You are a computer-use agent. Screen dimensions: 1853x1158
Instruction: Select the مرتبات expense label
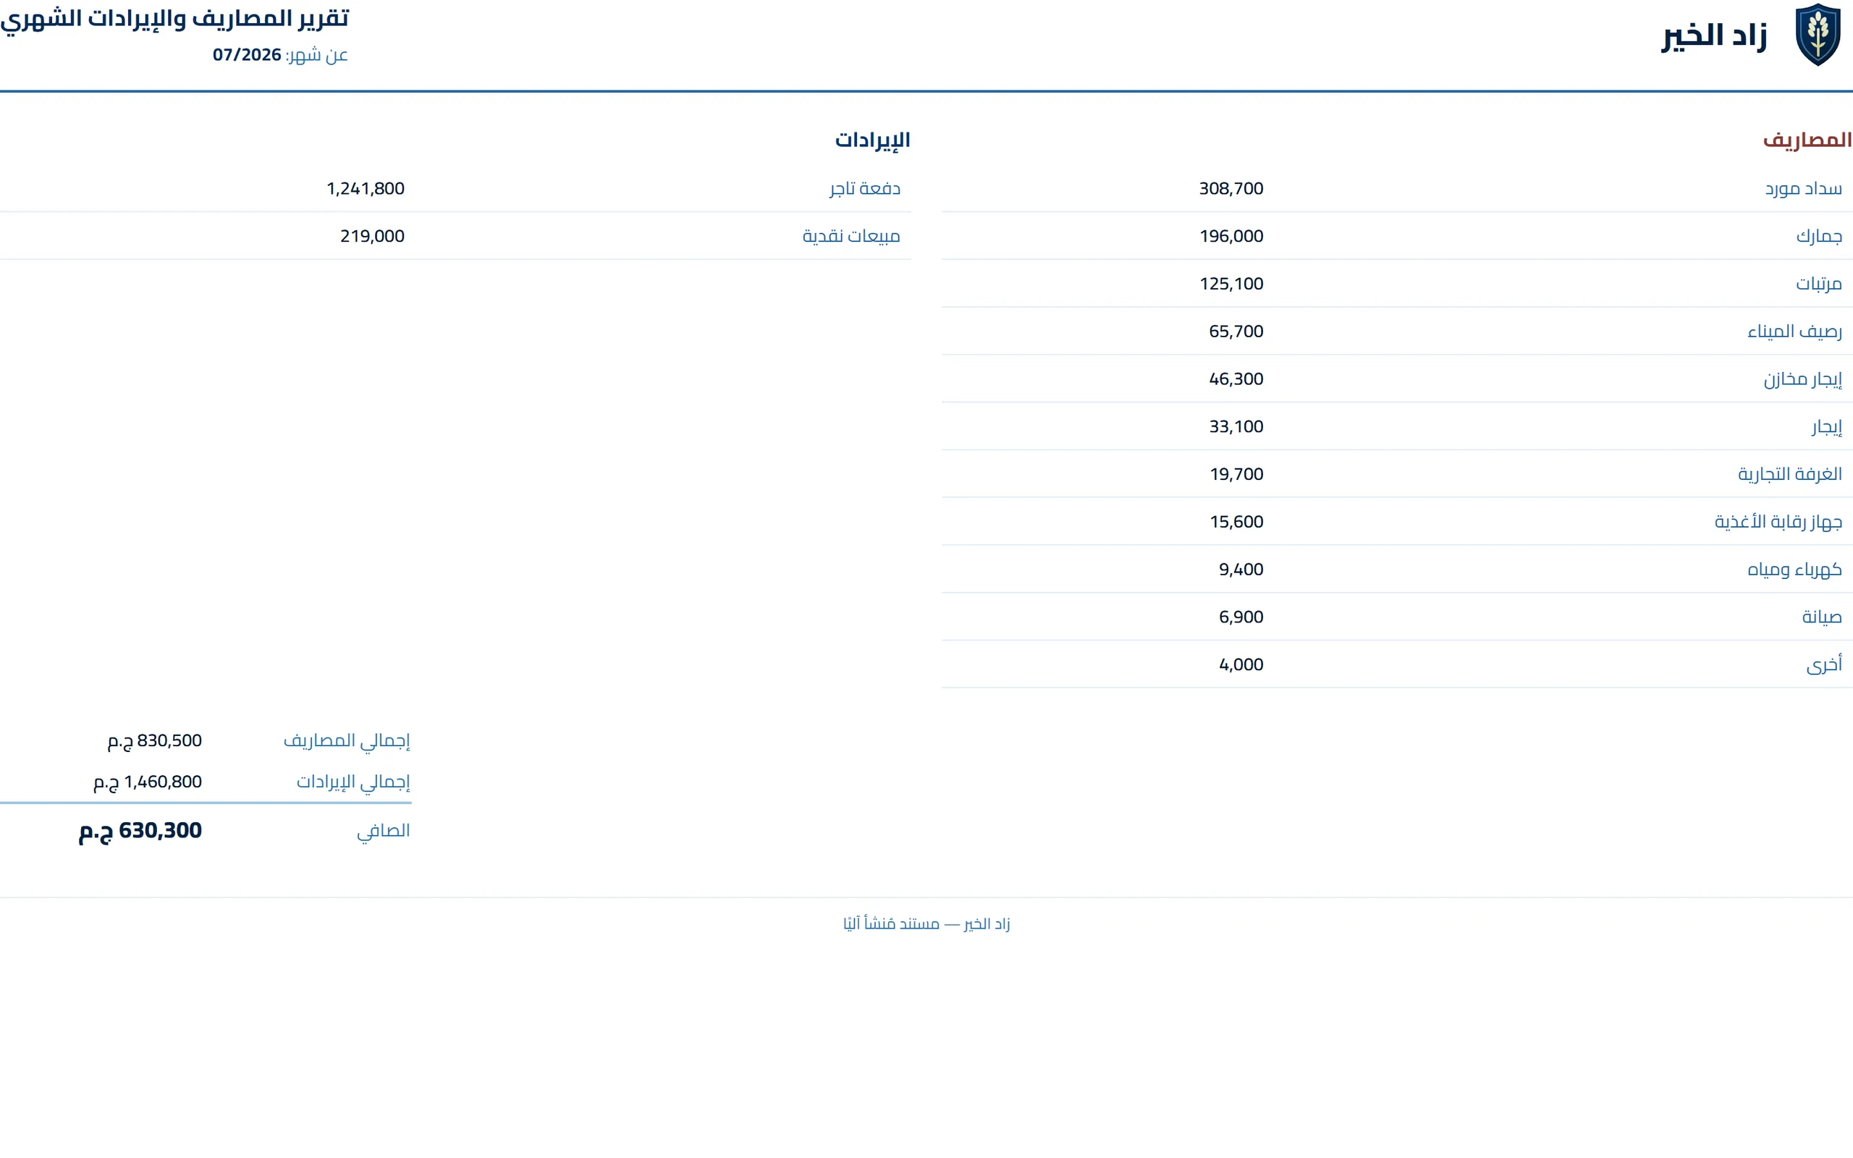click(1818, 284)
